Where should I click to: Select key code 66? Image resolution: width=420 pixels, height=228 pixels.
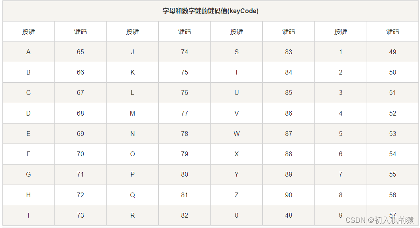pos(80,72)
